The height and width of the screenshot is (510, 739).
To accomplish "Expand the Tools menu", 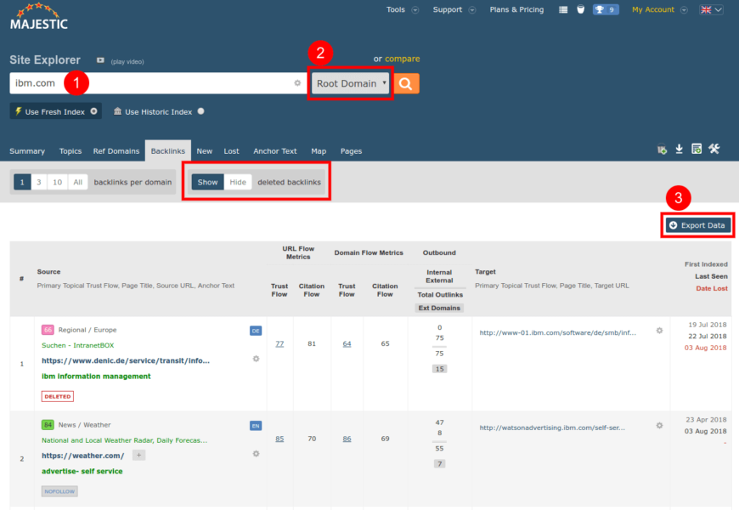I will click(x=402, y=9).
